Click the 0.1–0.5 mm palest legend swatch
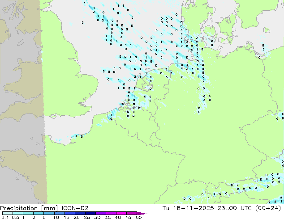 8,213
